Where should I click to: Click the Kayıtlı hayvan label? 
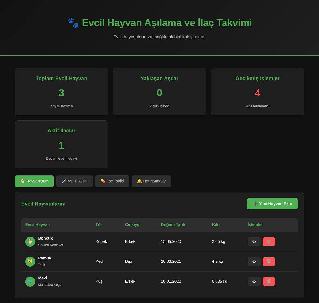[61, 106]
